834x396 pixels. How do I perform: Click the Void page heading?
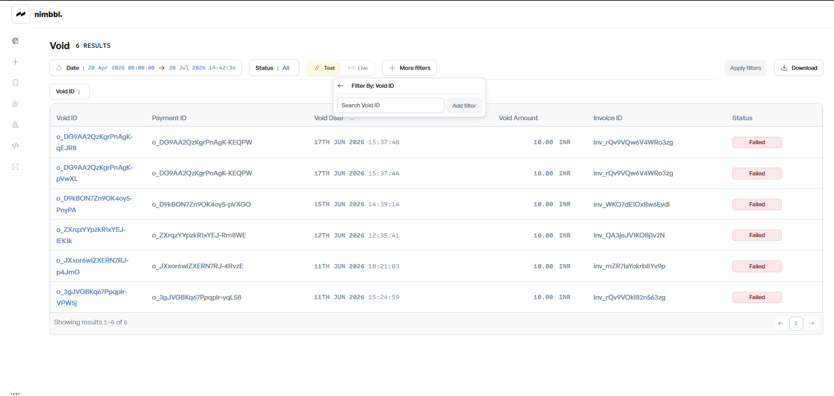click(x=60, y=46)
